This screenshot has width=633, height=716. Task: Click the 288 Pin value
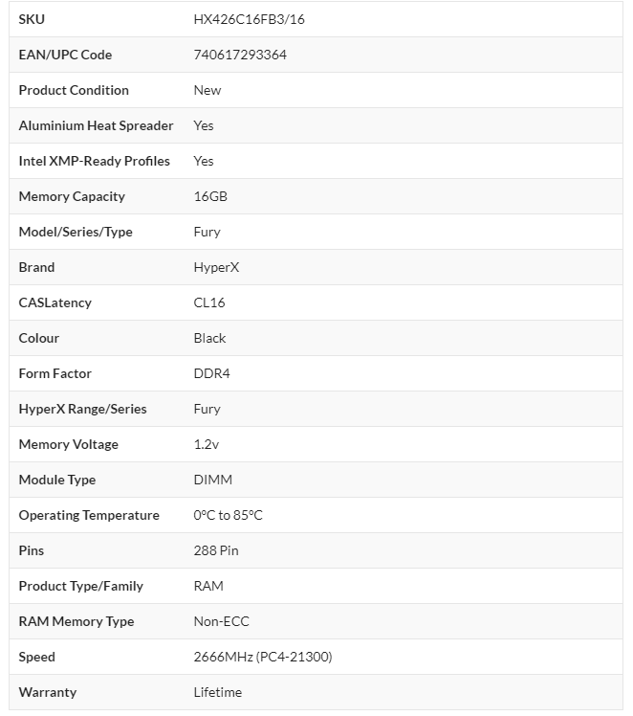(216, 550)
